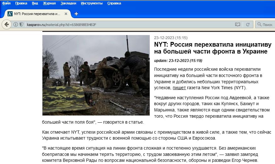Select the NYT: Россия перехватила tab
This screenshot has height=164, width=275.
(x=37, y=14)
